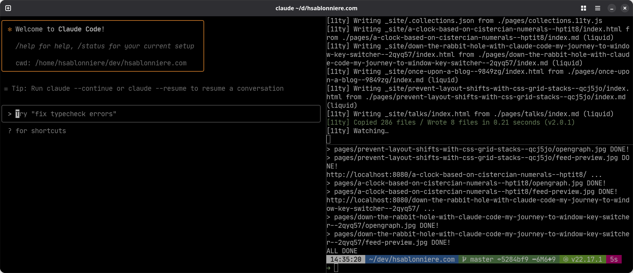Click the 'v22.17.1' Node version text
633x273 pixels.
point(587,259)
